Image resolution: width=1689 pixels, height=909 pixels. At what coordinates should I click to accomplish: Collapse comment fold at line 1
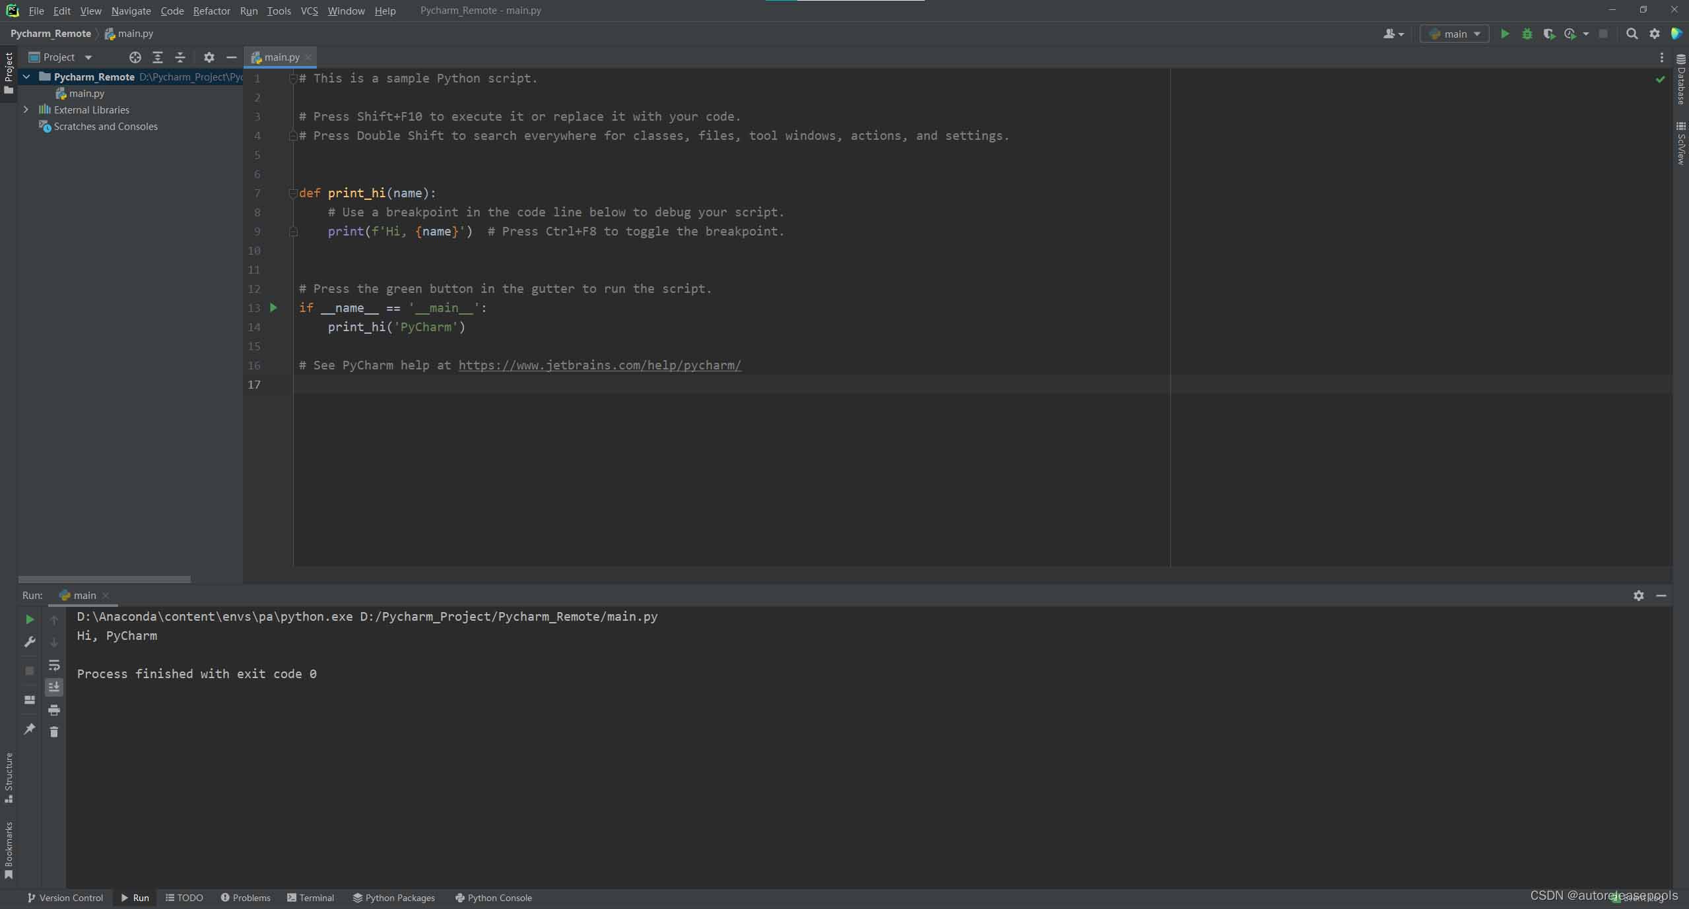point(293,78)
